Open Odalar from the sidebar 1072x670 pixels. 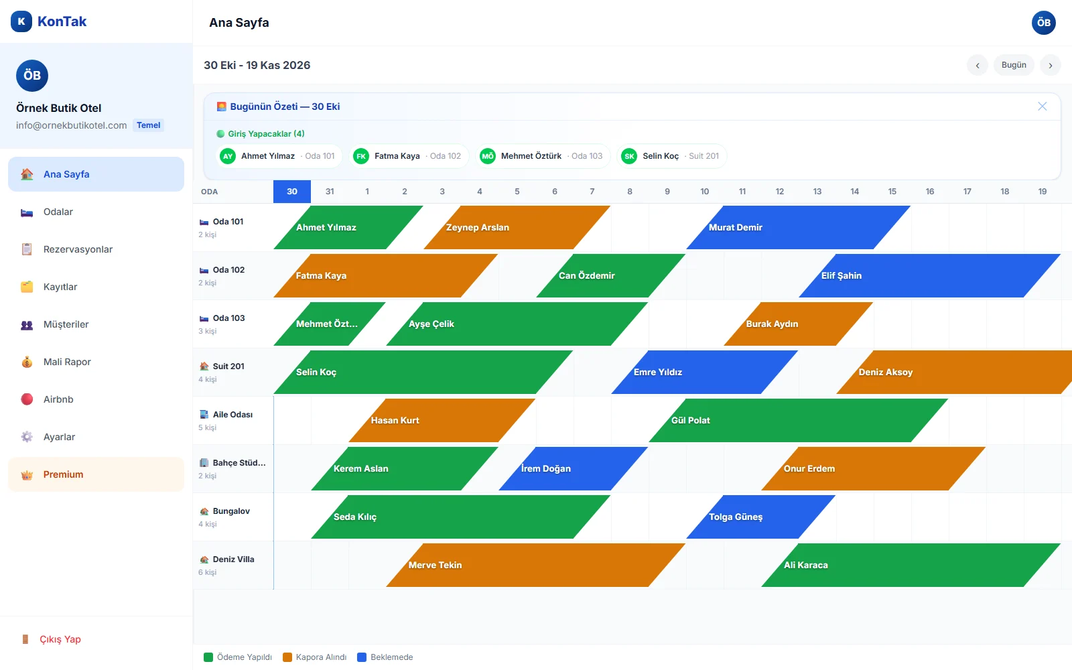[96, 212]
